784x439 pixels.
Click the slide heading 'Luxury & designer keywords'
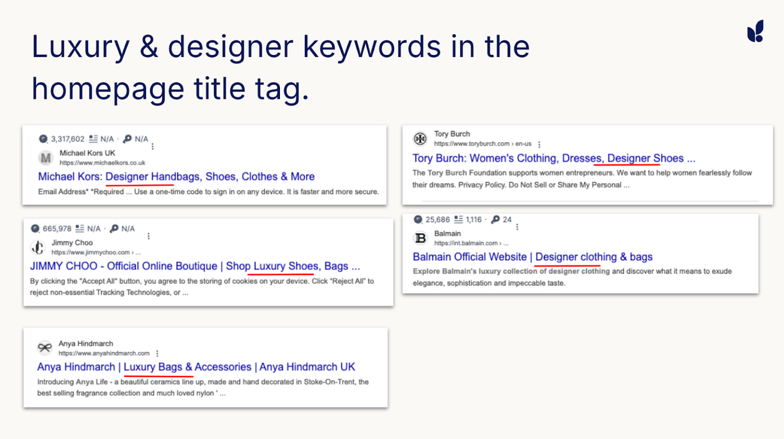pos(281,69)
